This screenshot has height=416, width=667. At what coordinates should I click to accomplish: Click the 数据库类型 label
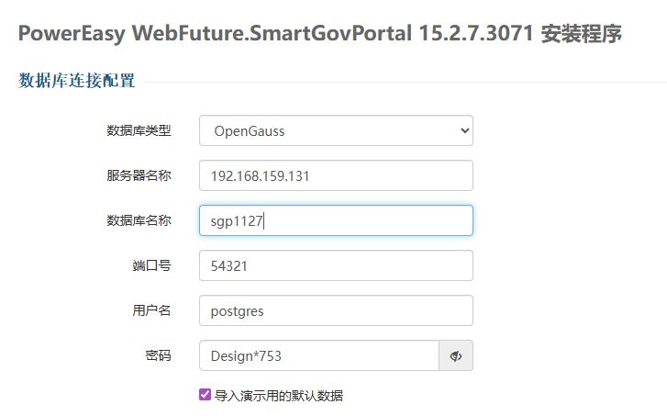tap(139, 130)
